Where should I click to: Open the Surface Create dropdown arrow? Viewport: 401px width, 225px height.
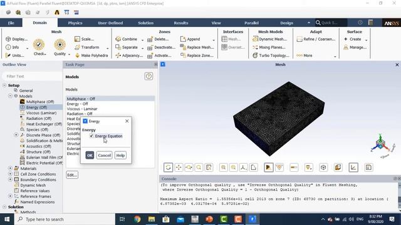click(366, 40)
